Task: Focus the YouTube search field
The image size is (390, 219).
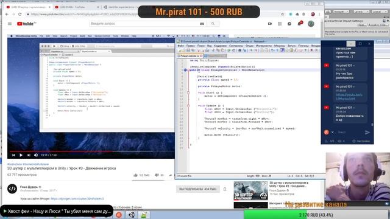Action: [144, 24]
